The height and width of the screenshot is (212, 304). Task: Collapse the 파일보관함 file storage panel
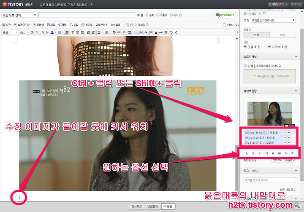point(296,91)
